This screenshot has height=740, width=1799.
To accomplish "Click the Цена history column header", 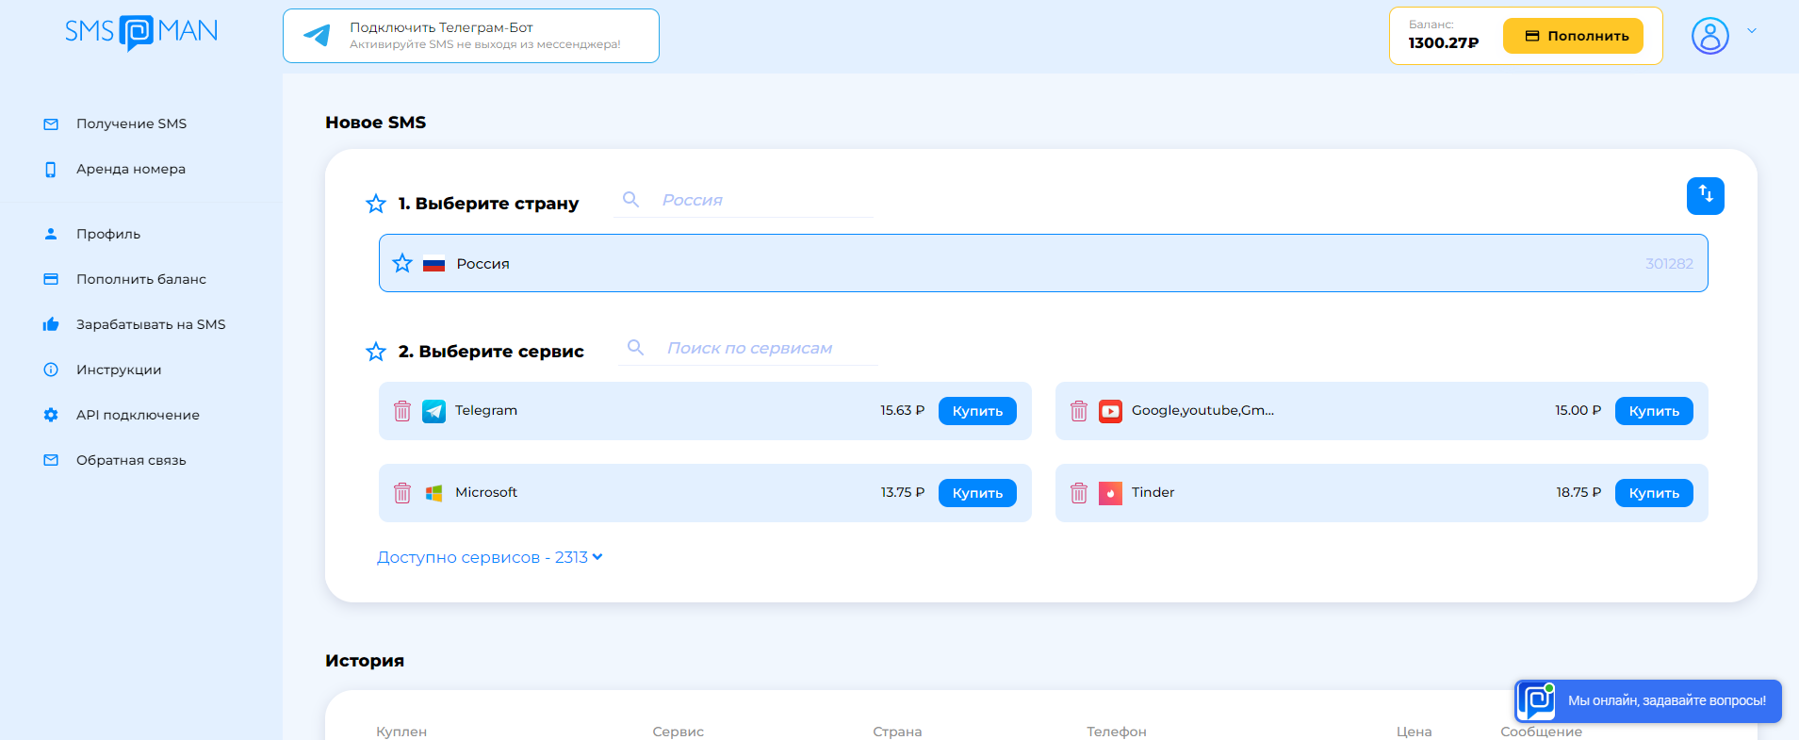I will (x=1415, y=732).
